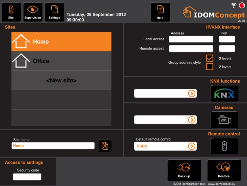Select the Home site row
Screen dimensions: 247x186
[x=61, y=42]
